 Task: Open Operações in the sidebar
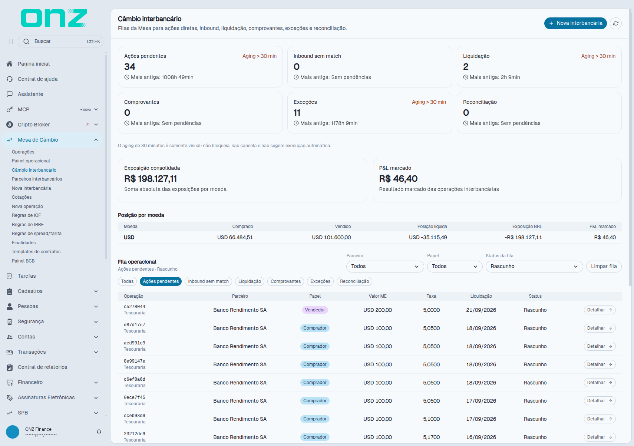(x=23, y=152)
